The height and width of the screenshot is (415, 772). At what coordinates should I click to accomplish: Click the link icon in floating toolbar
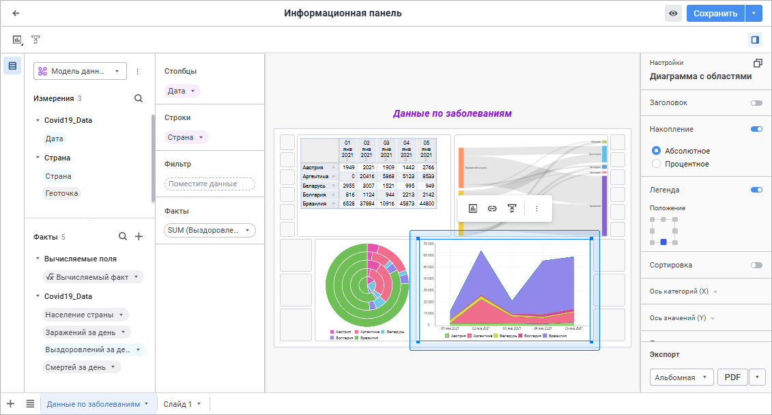pyautogui.click(x=492, y=209)
